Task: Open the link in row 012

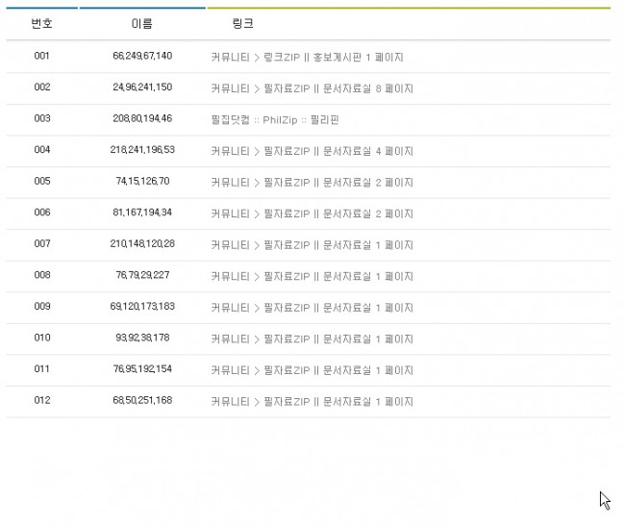Action: pos(312,401)
